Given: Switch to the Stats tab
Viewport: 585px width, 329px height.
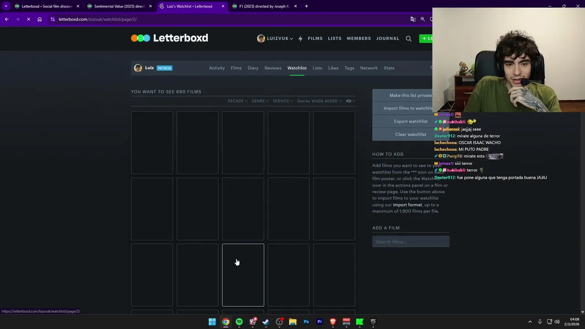Looking at the screenshot, I should pos(389,68).
